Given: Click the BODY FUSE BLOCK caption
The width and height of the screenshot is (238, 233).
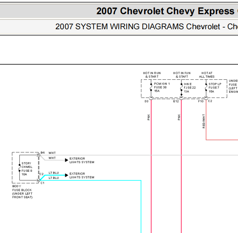Looking at the screenshot, I should click(22, 192).
